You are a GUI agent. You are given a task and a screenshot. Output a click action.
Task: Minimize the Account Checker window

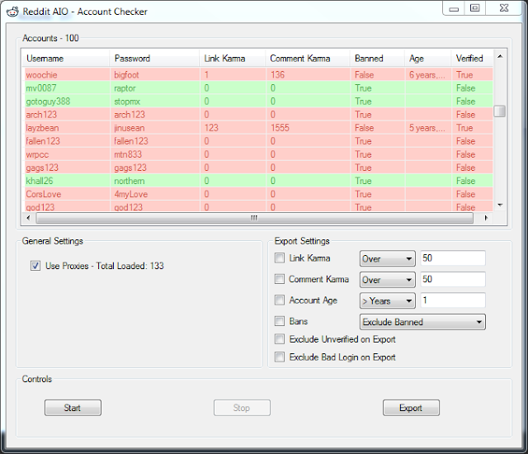[454, 8]
